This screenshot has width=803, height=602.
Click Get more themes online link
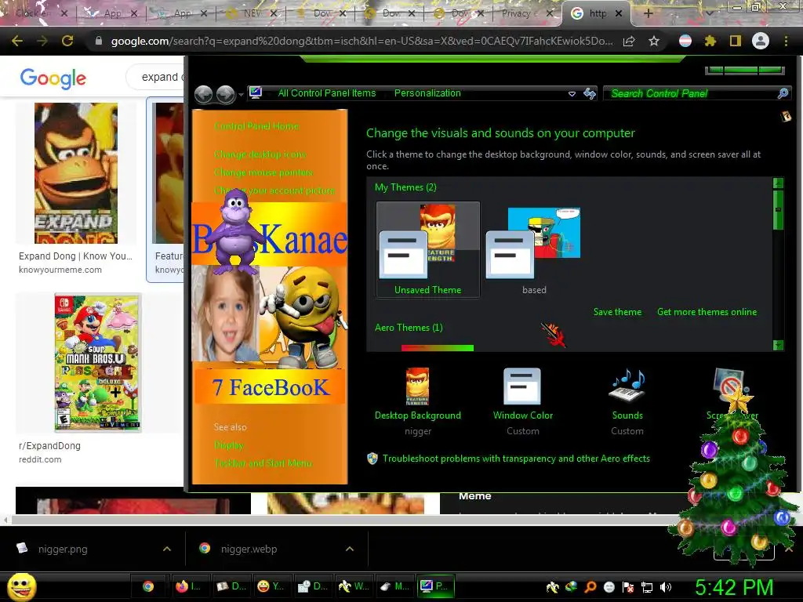[707, 312]
